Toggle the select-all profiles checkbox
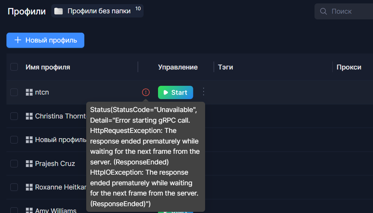The height and width of the screenshot is (213, 373). [14, 67]
